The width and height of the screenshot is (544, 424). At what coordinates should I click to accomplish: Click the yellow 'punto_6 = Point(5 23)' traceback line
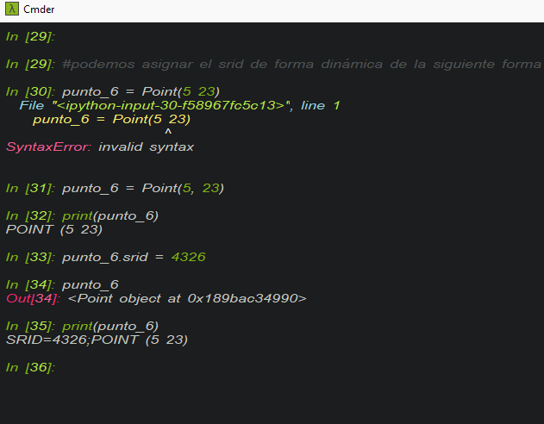pyautogui.click(x=112, y=119)
